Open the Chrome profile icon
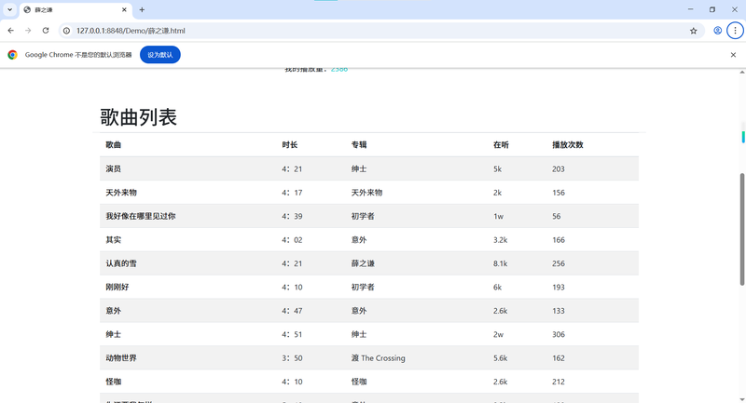This screenshot has width=746, height=403. coord(717,31)
